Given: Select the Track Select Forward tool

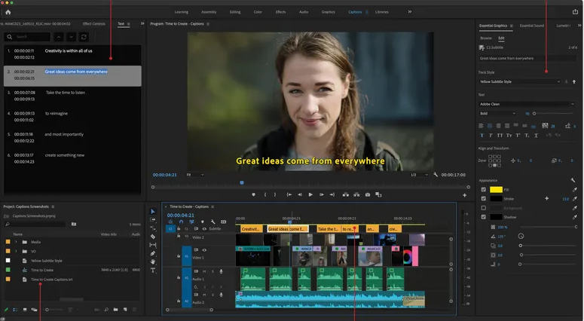Looking at the screenshot, I should pos(153,220).
